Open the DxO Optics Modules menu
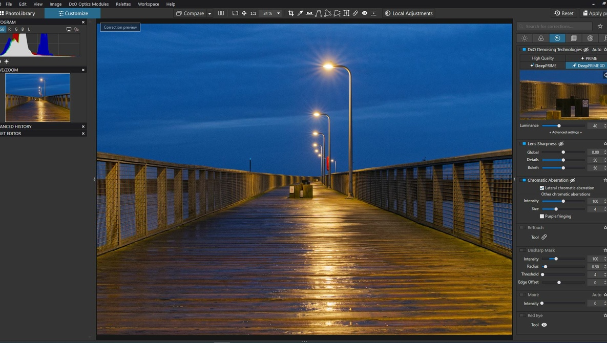This screenshot has height=343, width=607. pos(89,4)
